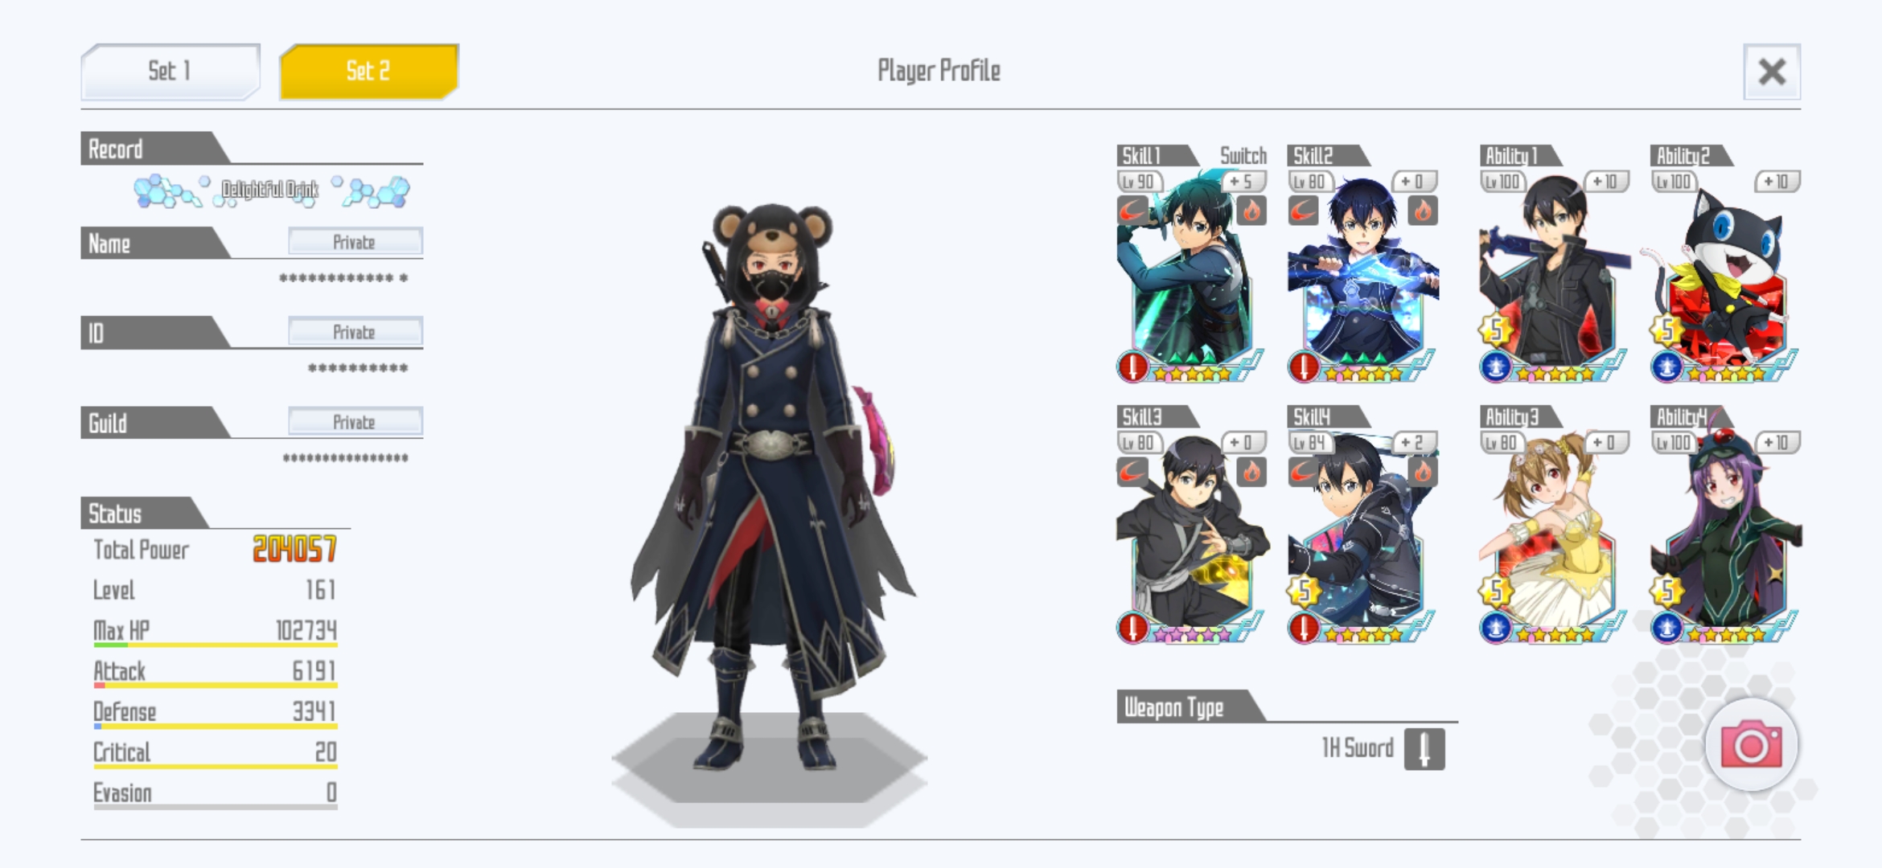Click the Delightful Drink record title
The height and width of the screenshot is (868, 1882).
pos(270,190)
